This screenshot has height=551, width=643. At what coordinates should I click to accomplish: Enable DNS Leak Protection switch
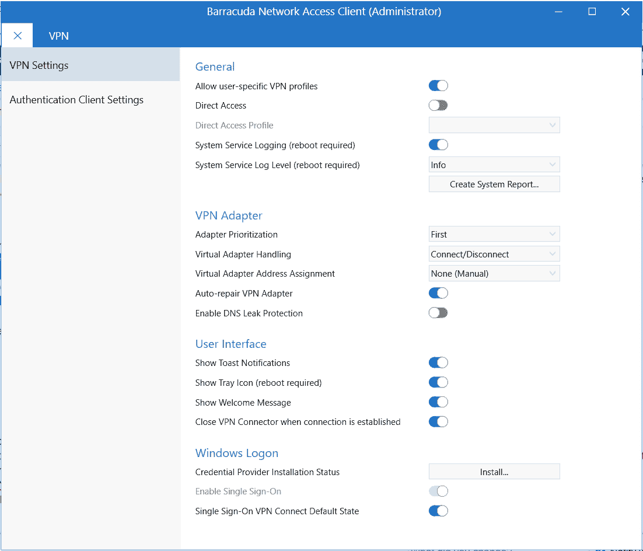click(x=438, y=313)
